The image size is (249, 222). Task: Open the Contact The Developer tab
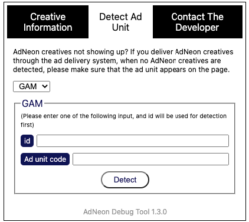coord(198,22)
